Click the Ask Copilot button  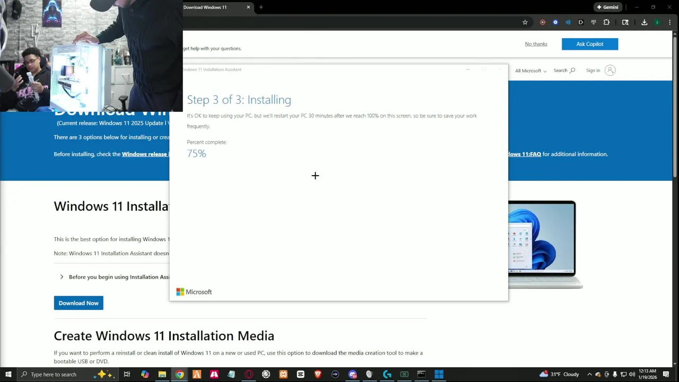click(590, 44)
